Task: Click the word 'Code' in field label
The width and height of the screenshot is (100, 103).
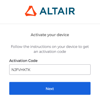Action: pyautogui.click(x=33, y=61)
